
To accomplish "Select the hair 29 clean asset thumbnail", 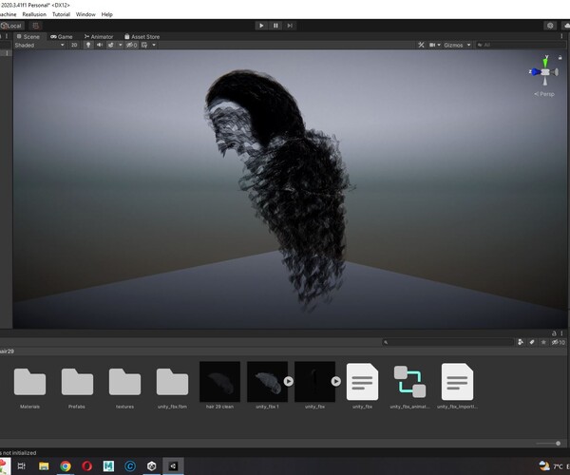I will (x=220, y=382).
